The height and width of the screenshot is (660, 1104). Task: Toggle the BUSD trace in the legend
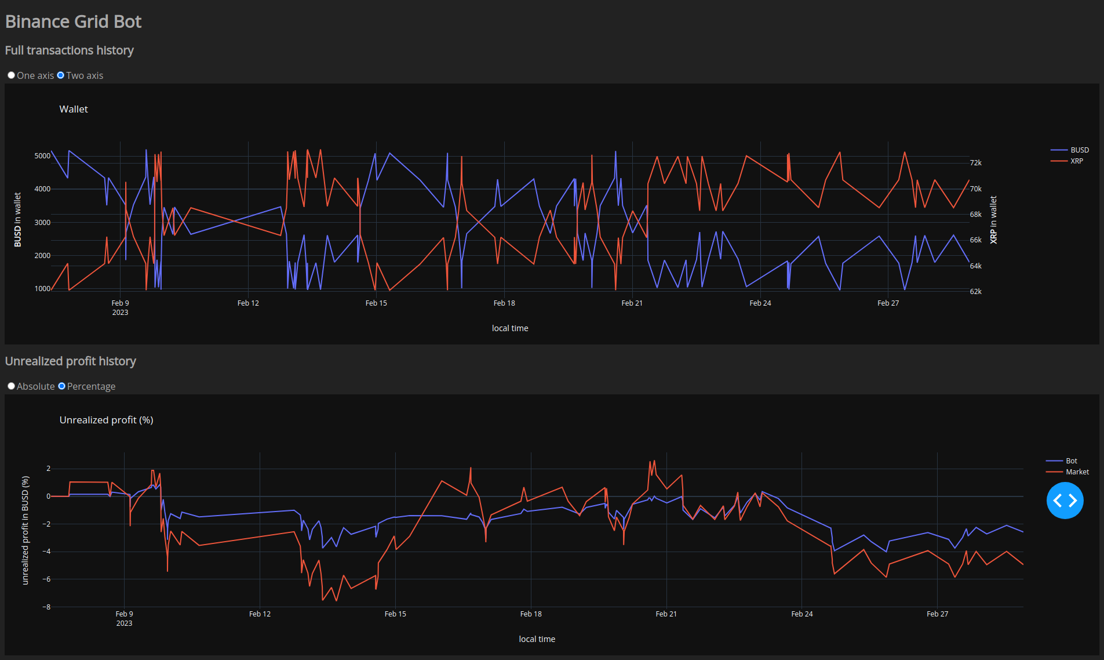[1079, 150]
